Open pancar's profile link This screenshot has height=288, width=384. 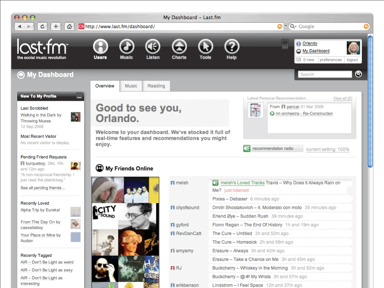[x=293, y=107]
